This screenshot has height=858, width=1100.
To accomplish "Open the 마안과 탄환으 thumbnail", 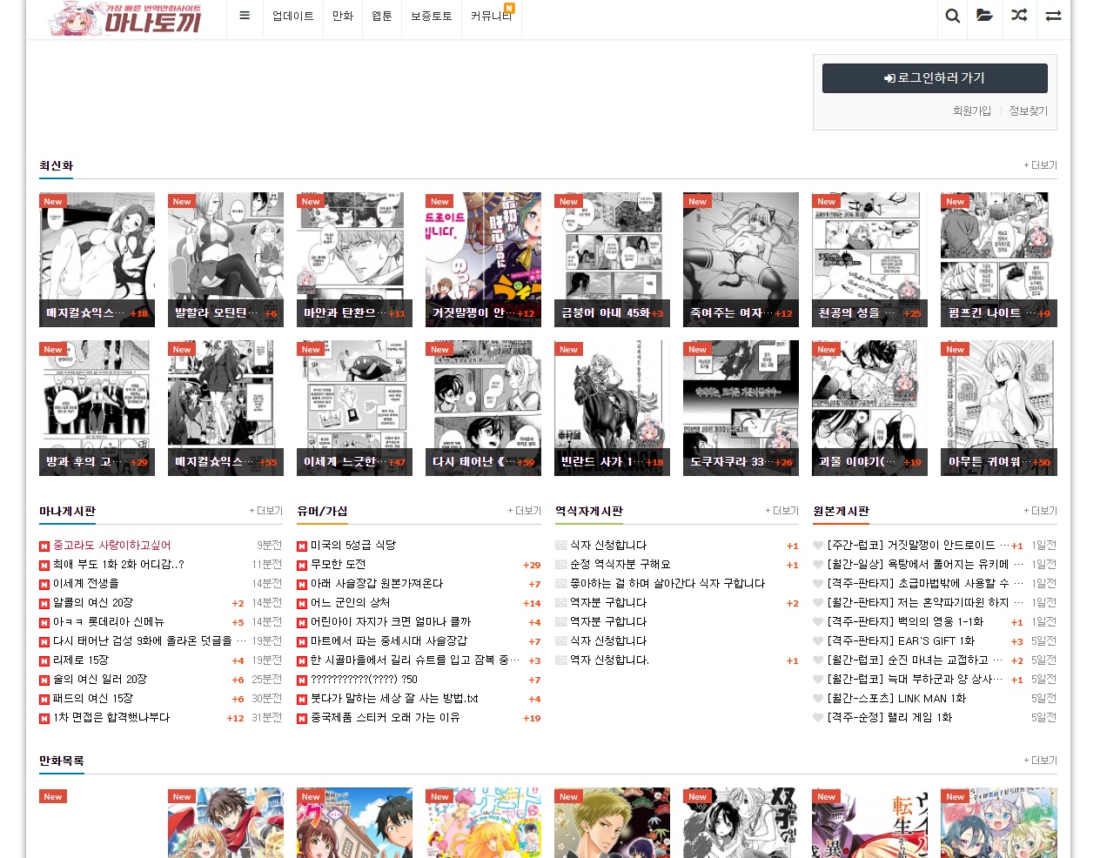I will point(355,260).
